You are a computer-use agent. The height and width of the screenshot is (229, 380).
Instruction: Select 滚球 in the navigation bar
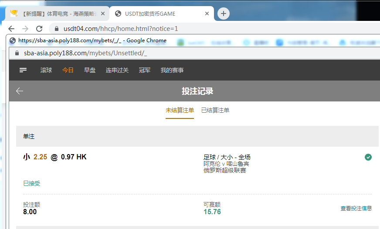click(x=46, y=70)
